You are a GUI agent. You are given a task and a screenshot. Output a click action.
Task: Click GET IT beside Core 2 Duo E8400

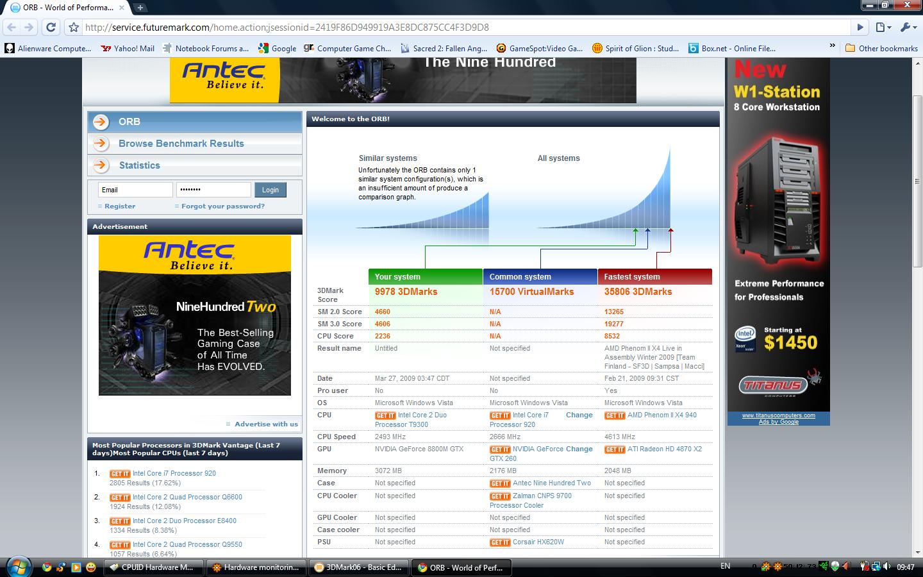click(120, 521)
